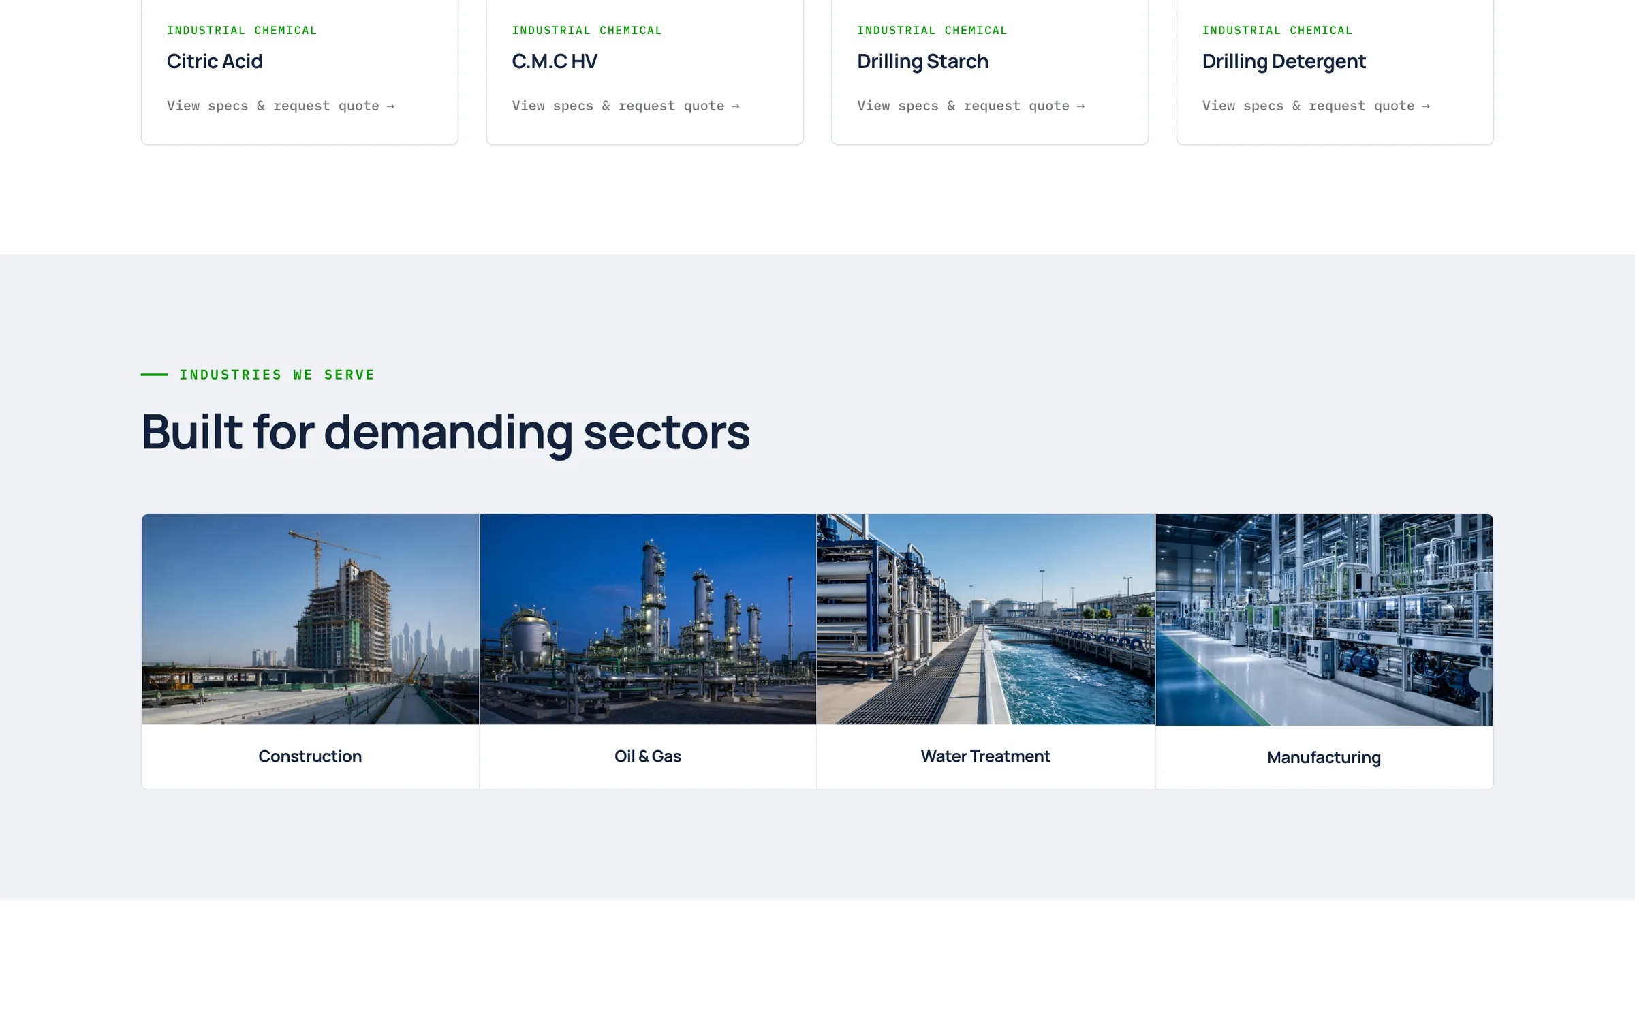The height and width of the screenshot is (1022, 1635).
Task: Select the Construction industry photo
Action: click(x=311, y=619)
